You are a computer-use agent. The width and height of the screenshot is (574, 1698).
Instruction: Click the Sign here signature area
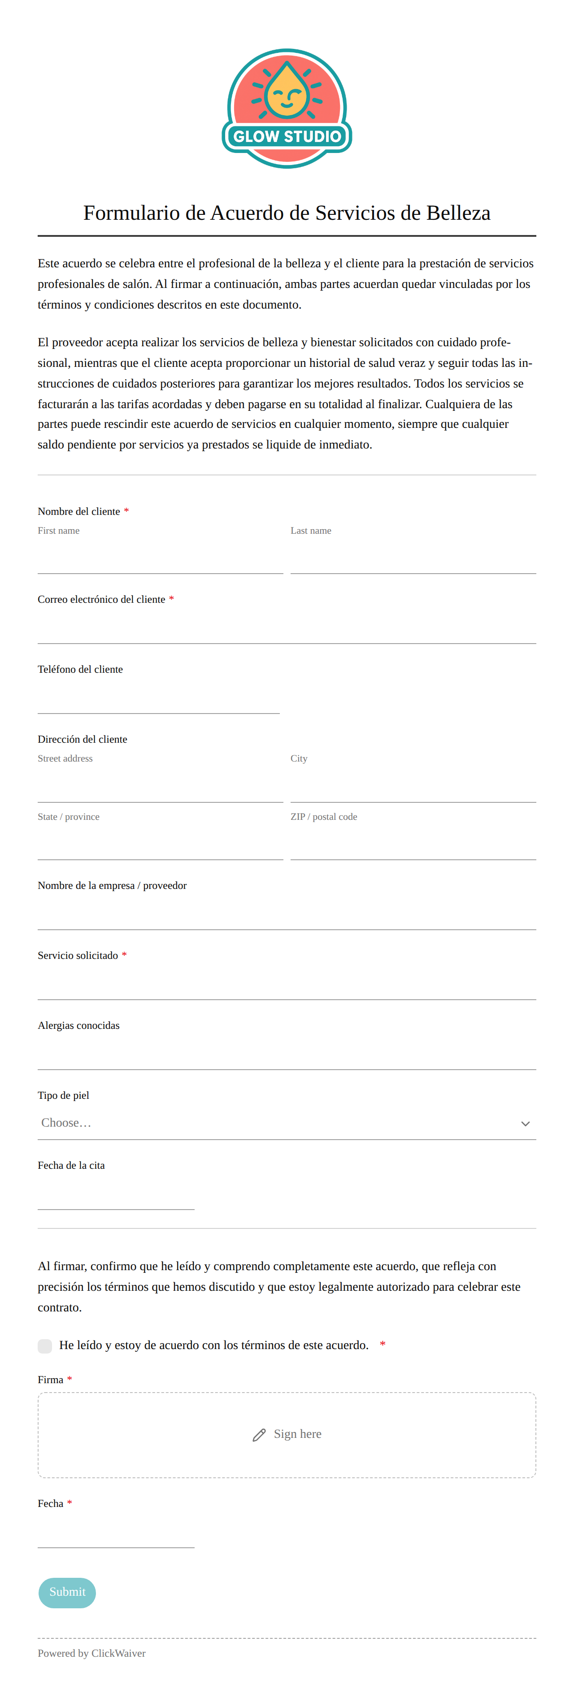pos(287,1434)
